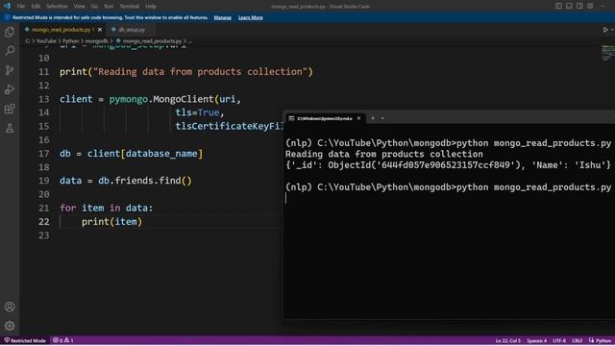Open run options dropdown arrow beside play
This screenshot has width=615, height=346.
tap(612, 30)
